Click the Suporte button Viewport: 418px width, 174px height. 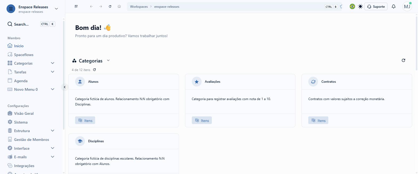pos(376,7)
